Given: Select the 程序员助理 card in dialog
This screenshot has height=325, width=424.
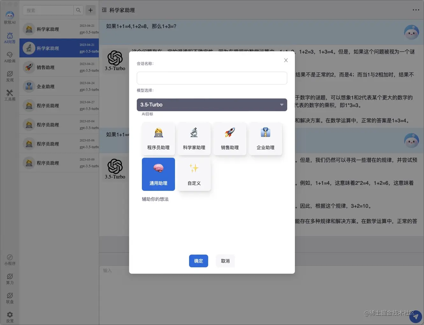Looking at the screenshot, I should click(158, 139).
